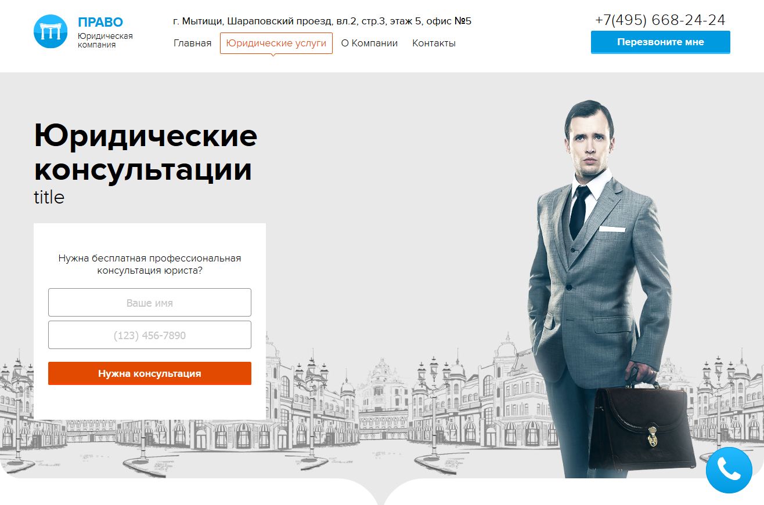
Task: Click the white pocket square on suit
Action: 612,229
